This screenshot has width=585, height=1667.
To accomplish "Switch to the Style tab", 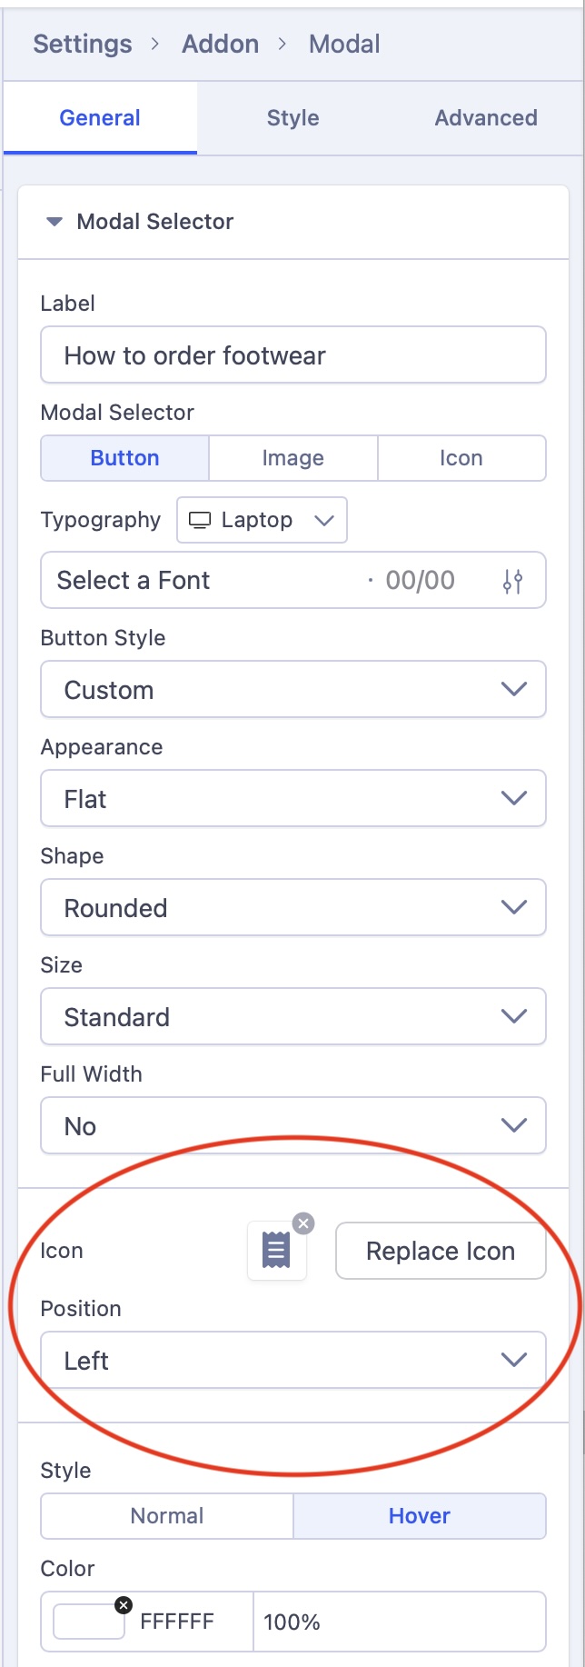I will click(292, 118).
